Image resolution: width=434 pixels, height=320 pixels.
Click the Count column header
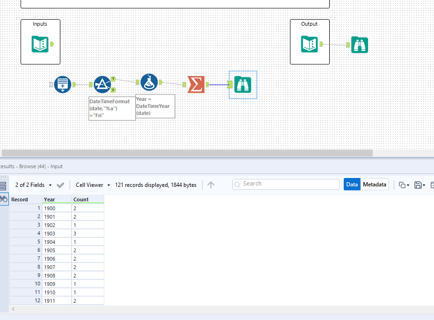click(x=87, y=199)
